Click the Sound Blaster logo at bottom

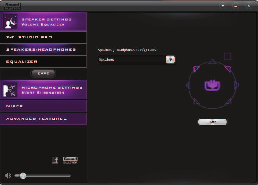70,160
